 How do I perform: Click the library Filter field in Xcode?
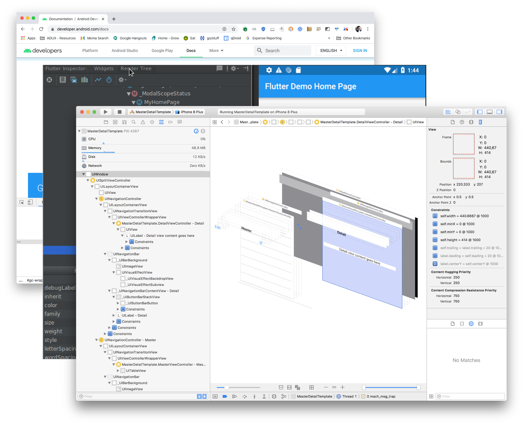[471, 396]
